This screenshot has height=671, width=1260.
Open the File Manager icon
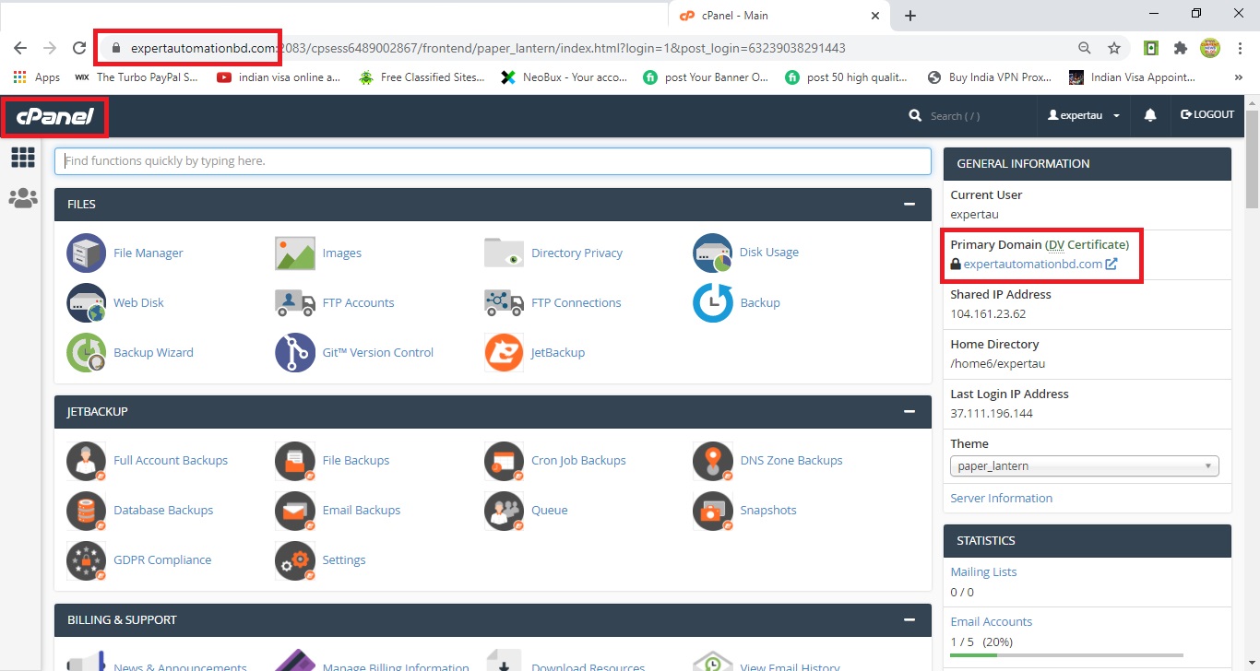87,253
